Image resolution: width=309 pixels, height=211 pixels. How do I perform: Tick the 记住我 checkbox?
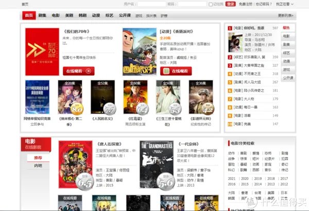(x=211, y=4)
